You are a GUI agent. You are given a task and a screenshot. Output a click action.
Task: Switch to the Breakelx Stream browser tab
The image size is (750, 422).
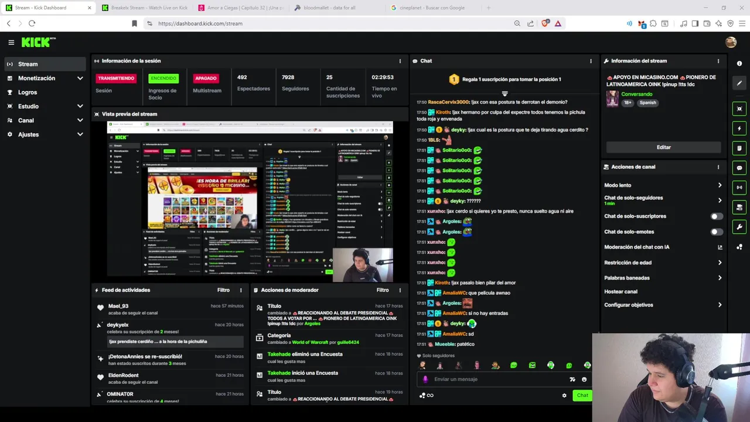144,8
